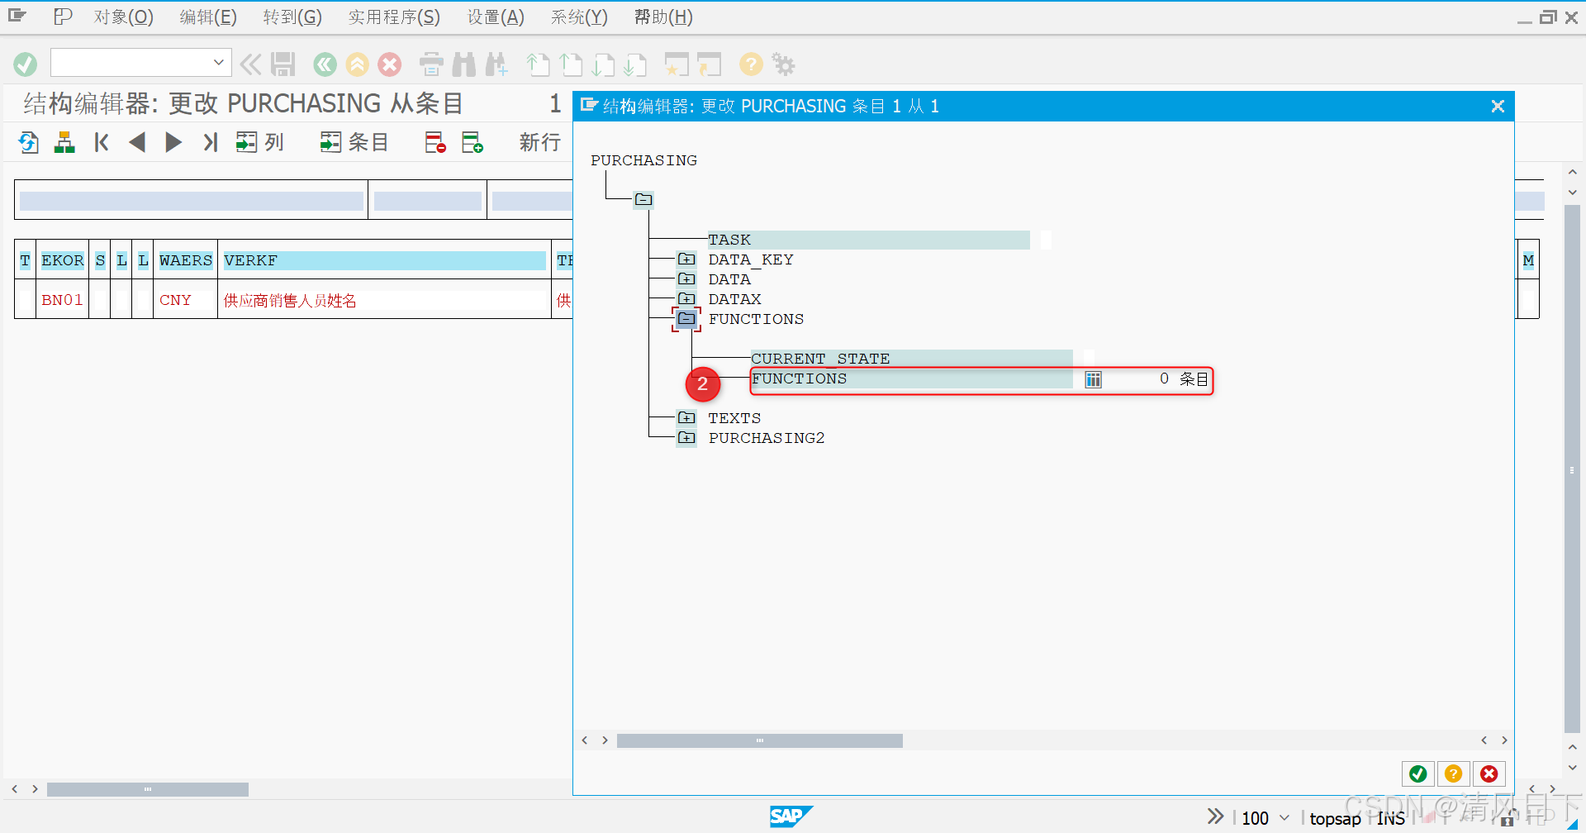Jump to last entry arrow
The width and height of the screenshot is (1586, 833).
tap(210, 142)
